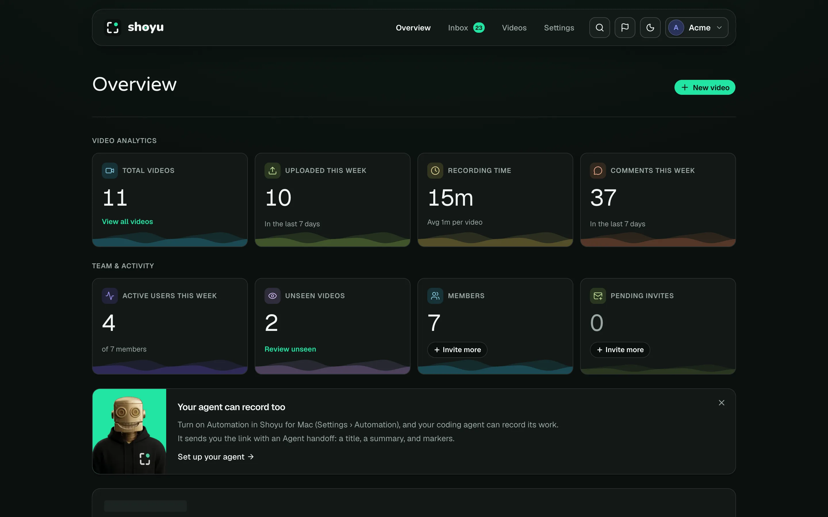Click the Active Users pulse icon

coord(110,296)
